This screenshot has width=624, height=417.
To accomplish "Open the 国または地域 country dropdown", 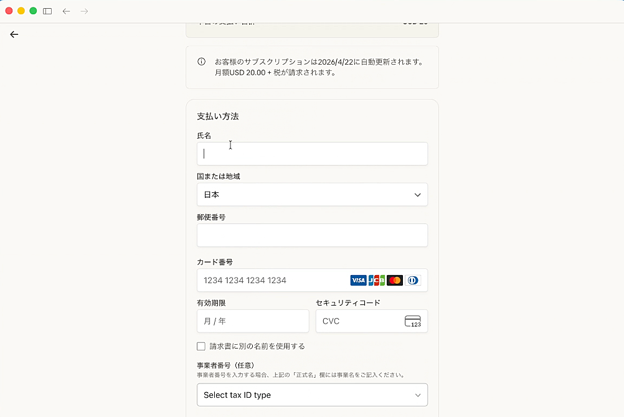I will point(311,194).
